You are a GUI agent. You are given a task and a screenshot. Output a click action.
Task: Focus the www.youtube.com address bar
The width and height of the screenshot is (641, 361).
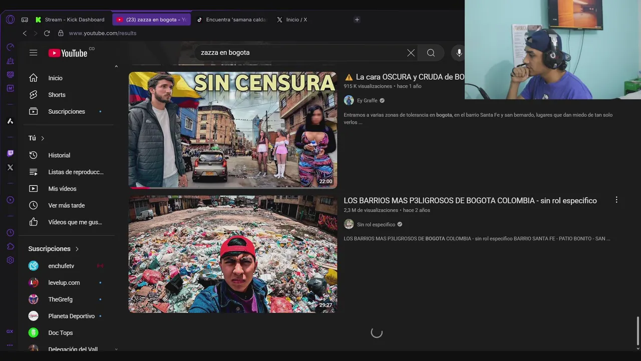point(103,33)
